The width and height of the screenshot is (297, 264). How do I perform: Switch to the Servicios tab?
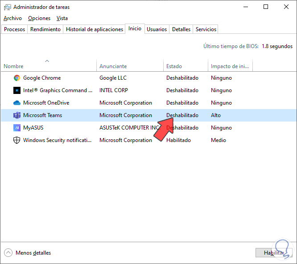(206, 29)
